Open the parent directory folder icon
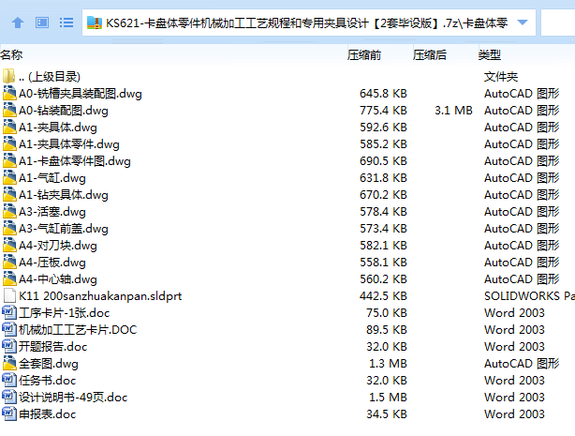The width and height of the screenshot is (575, 436). click(x=9, y=76)
